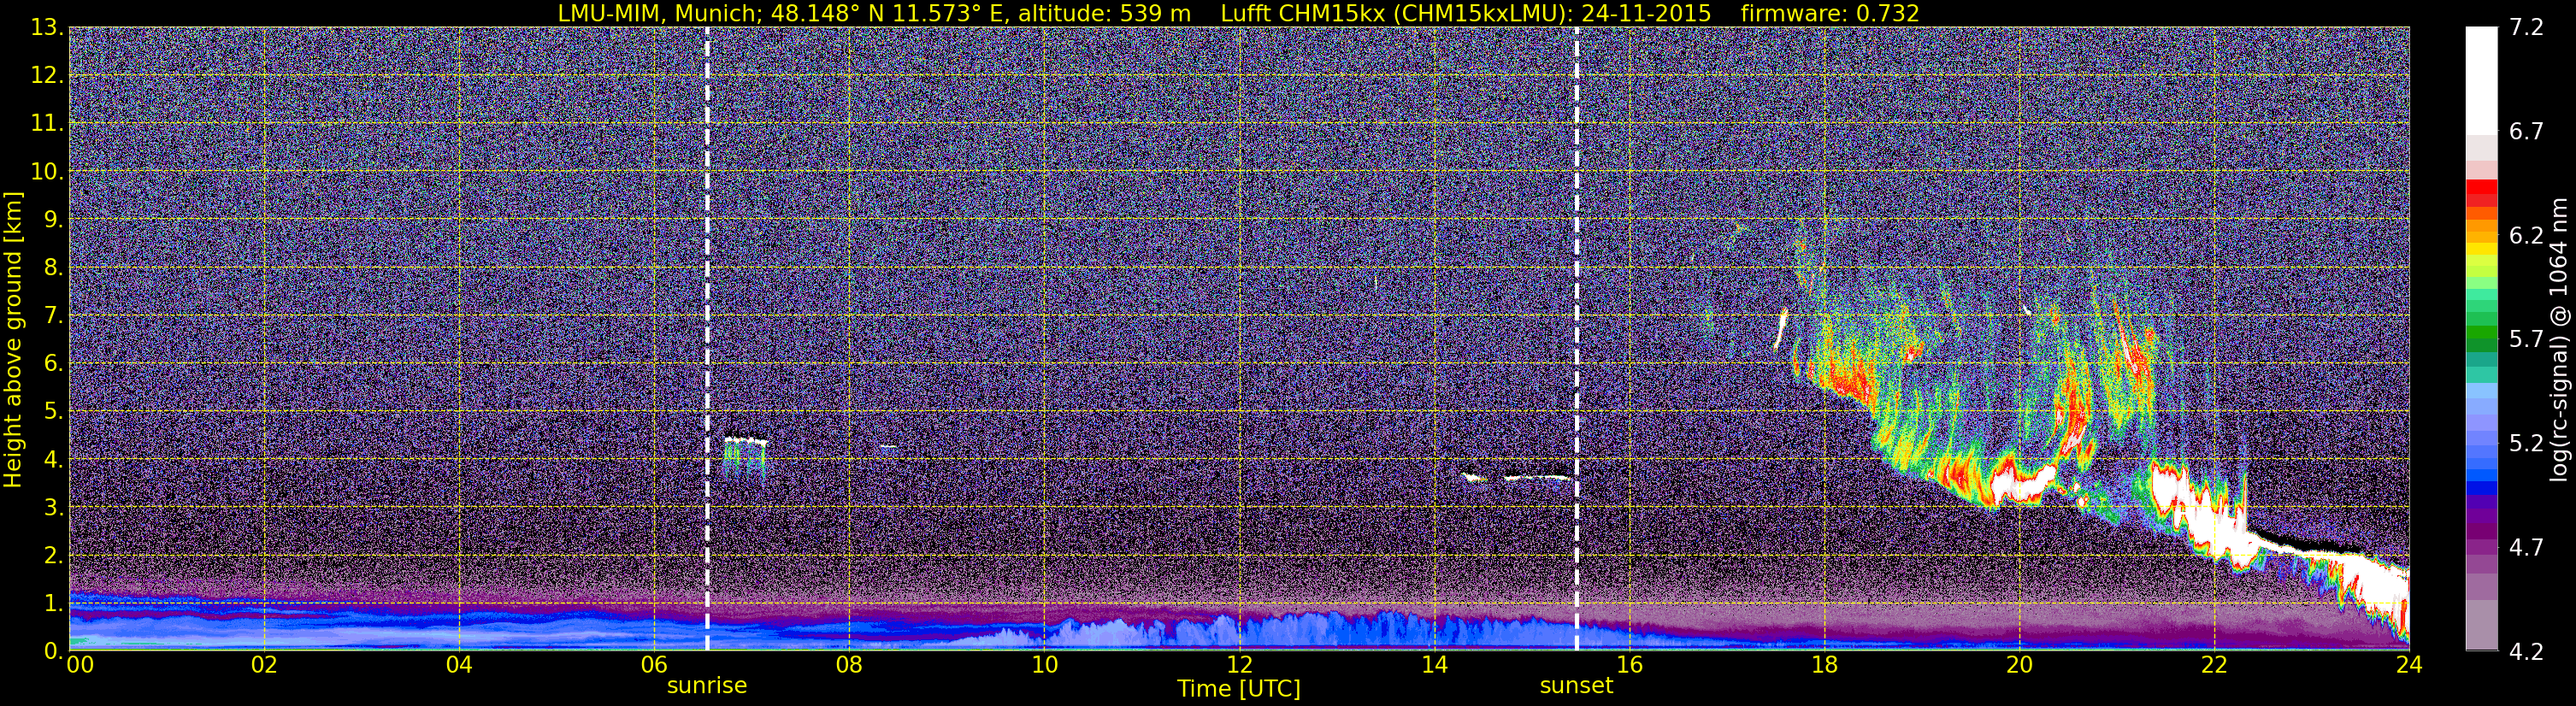Click the white cloud streak just after sunrise

[x=746, y=440]
